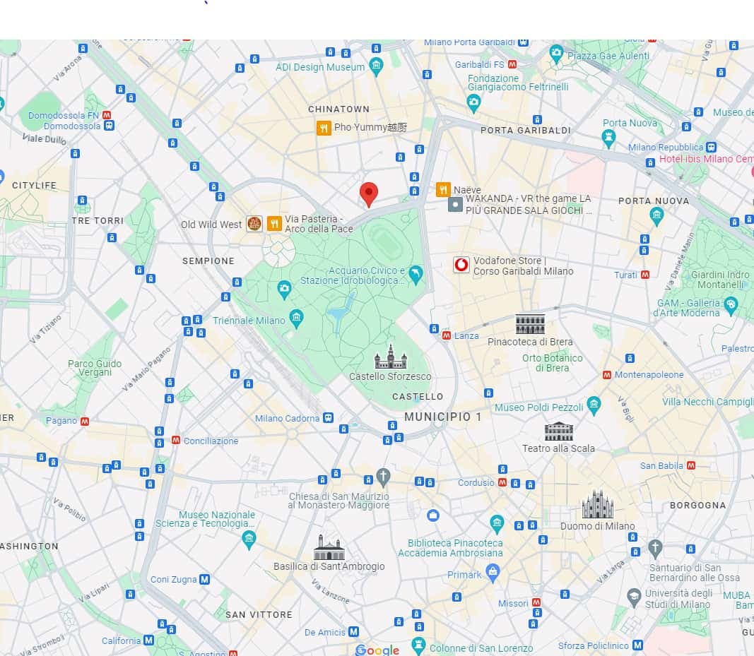Click the SAN VITTORE area label
The image size is (754, 656).
[259, 614]
